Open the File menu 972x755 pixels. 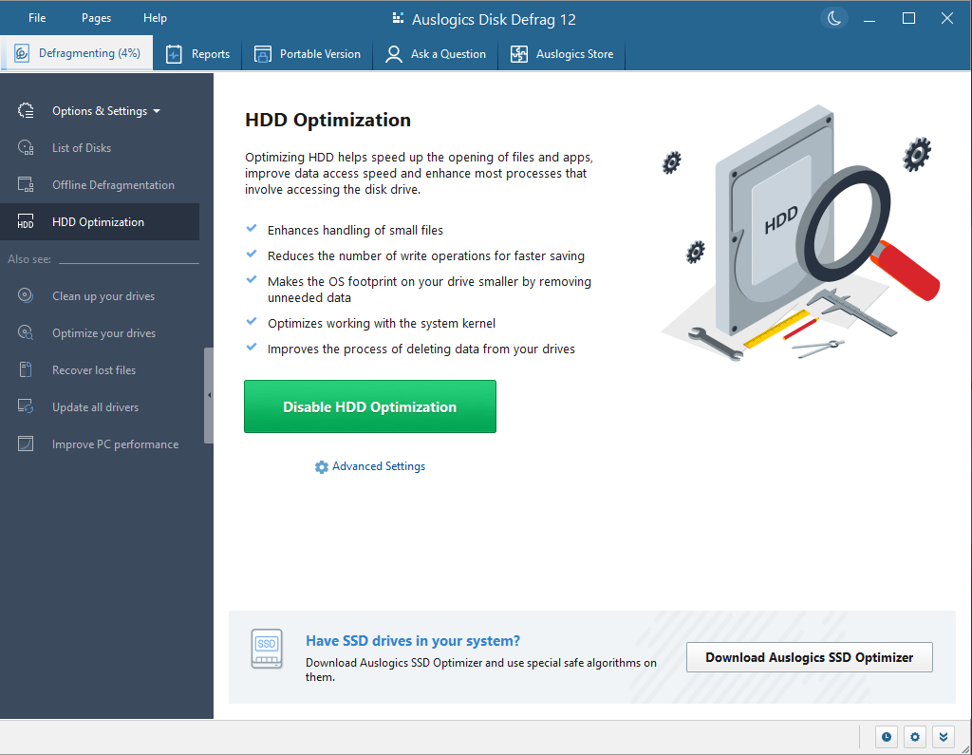click(36, 17)
